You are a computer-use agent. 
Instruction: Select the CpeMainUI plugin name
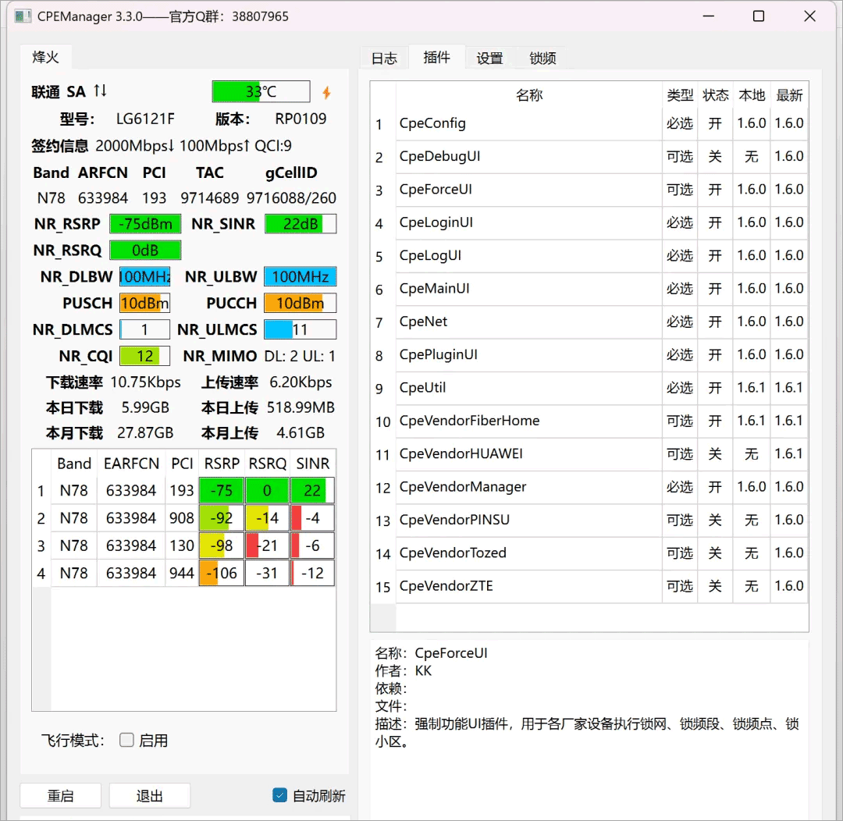coord(435,289)
